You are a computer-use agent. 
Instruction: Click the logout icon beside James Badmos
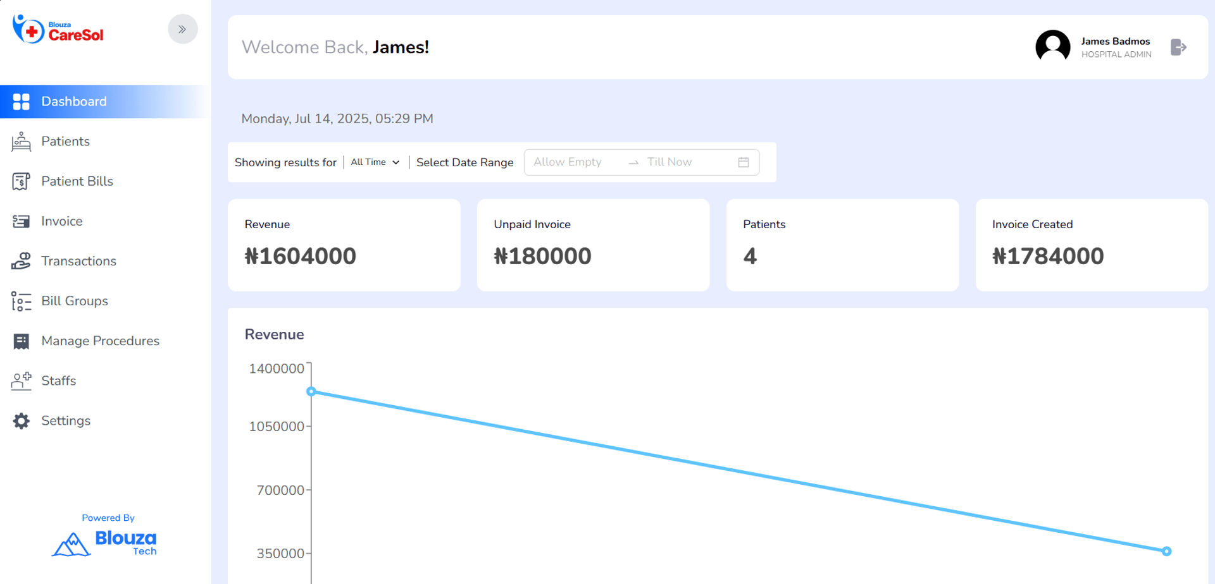tap(1178, 47)
